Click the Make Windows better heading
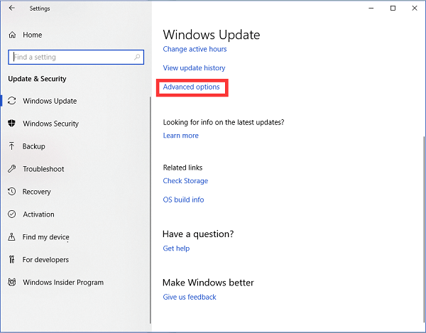This screenshot has width=426, height=333. click(208, 283)
